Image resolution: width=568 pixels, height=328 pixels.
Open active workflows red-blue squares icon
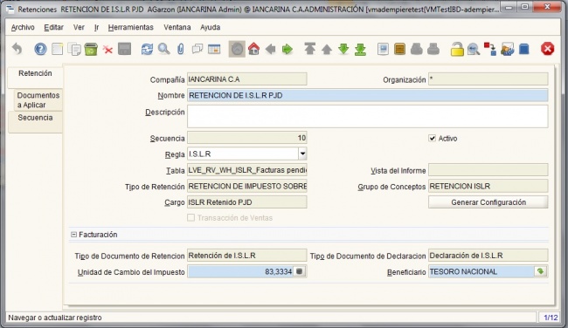[x=490, y=49]
